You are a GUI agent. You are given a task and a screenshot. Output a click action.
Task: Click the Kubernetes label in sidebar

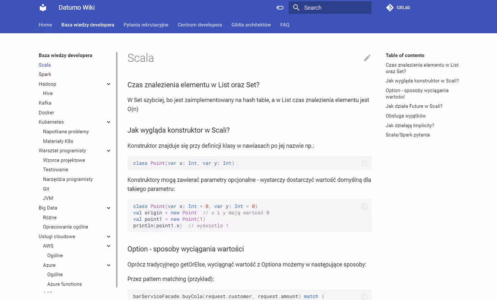tap(51, 122)
